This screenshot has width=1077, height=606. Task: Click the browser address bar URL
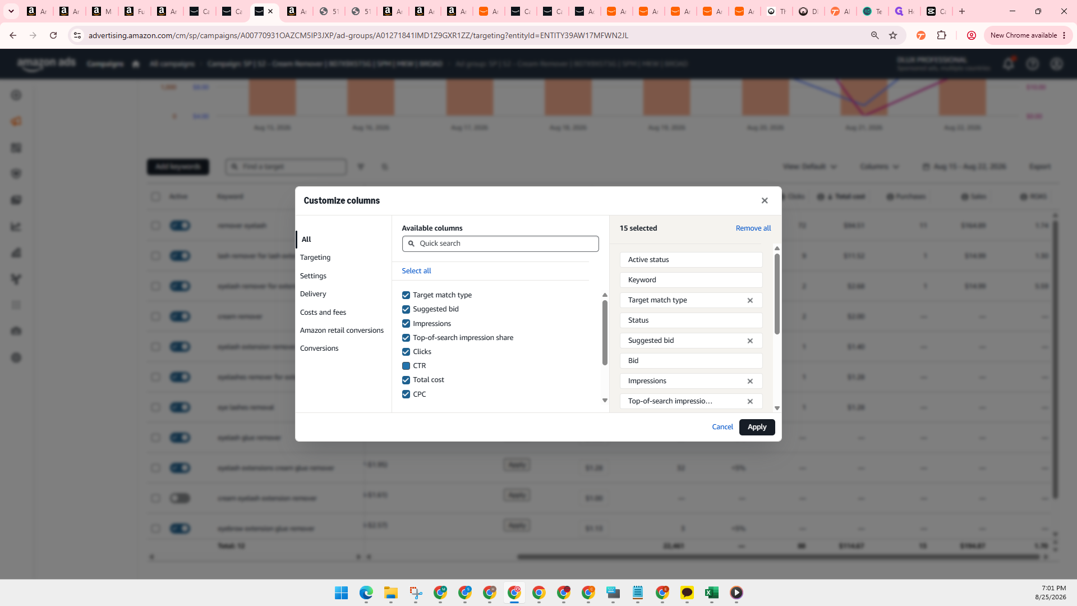tap(358, 35)
